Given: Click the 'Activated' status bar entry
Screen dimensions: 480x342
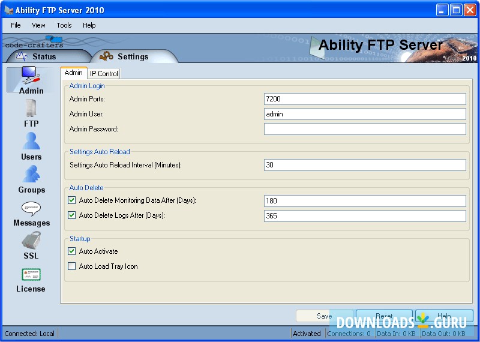Looking at the screenshot, I should [x=307, y=334].
